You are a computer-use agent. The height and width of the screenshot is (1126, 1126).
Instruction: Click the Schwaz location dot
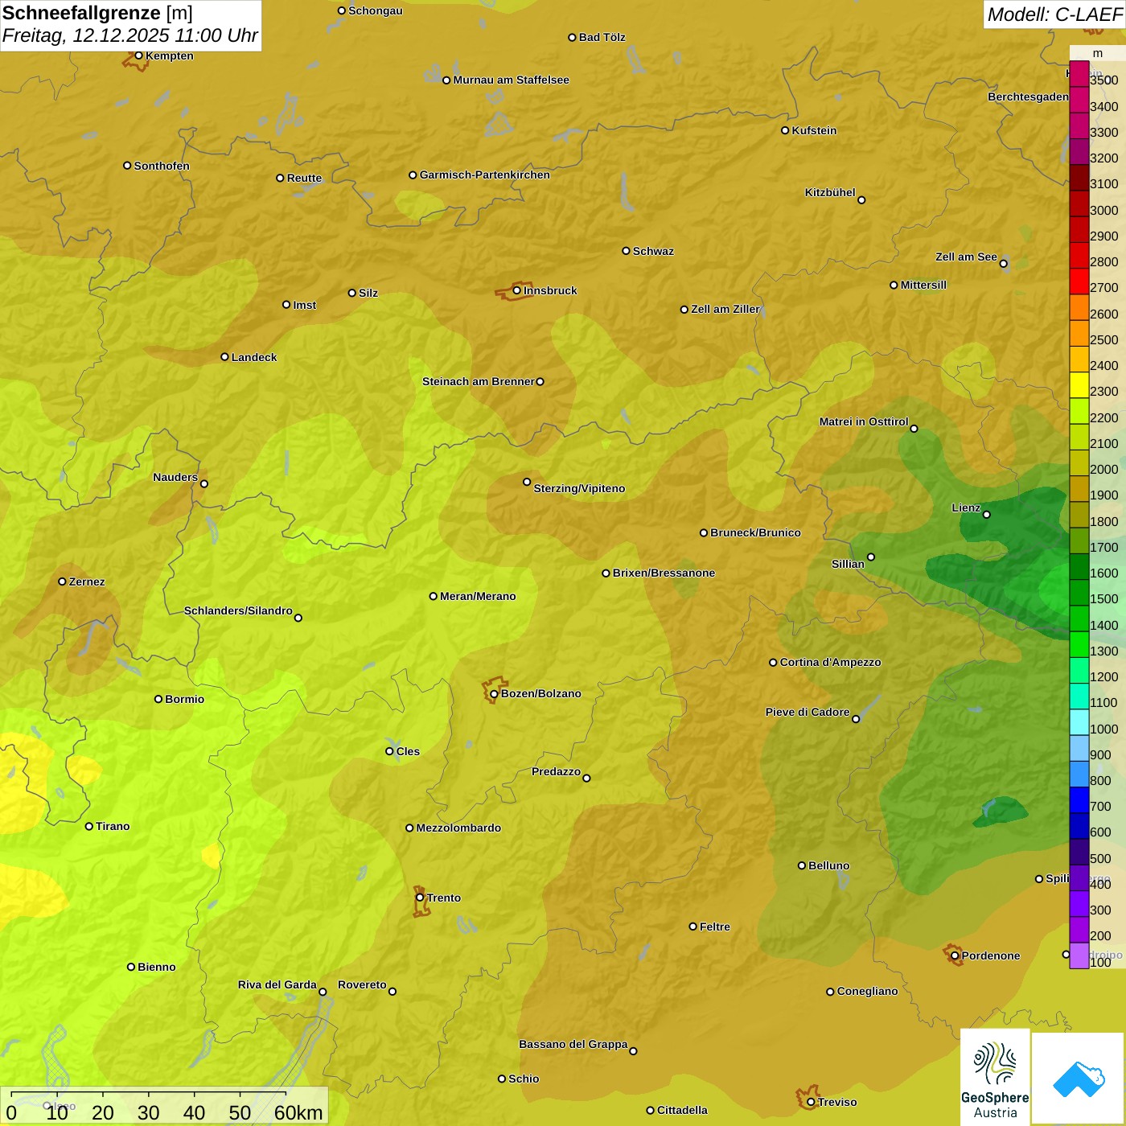click(626, 251)
